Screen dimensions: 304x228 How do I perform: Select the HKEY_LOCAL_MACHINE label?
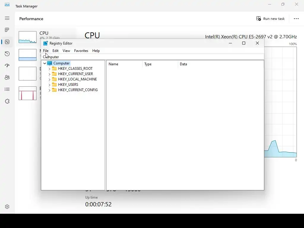(77, 79)
